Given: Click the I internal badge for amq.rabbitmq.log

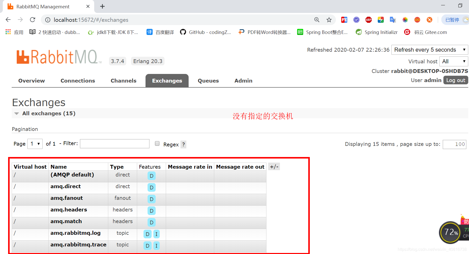Looking at the screenshot, I should 156,234.
